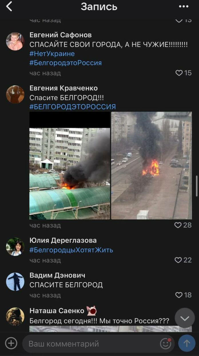Tap the plus attachment icon
The height and width of the screenshot is (356, 199).
[11, 343]
